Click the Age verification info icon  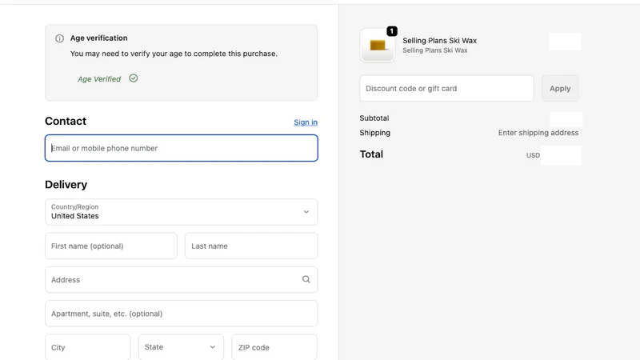[x=59, y=38]
